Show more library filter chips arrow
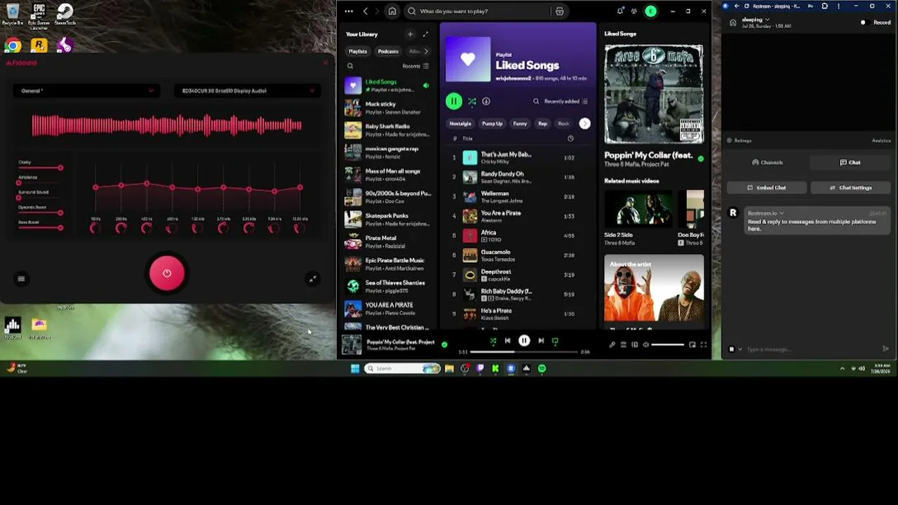The width and height of the screenshot is (898, 505). click(426, 51)
